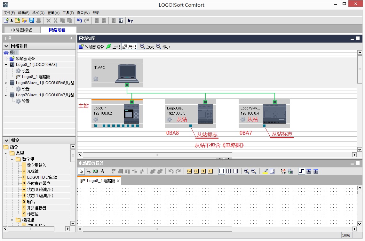
Task: Open settings gear on Logo8_1 device
Action: (x=96, y=120)
